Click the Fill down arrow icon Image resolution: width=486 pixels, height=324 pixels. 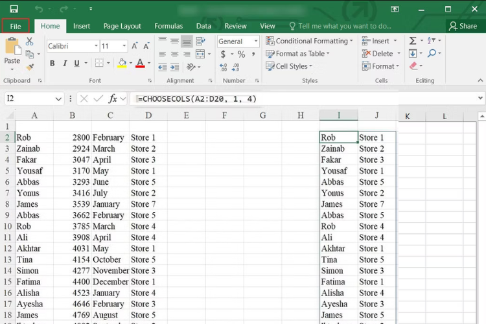pos(413,53)
